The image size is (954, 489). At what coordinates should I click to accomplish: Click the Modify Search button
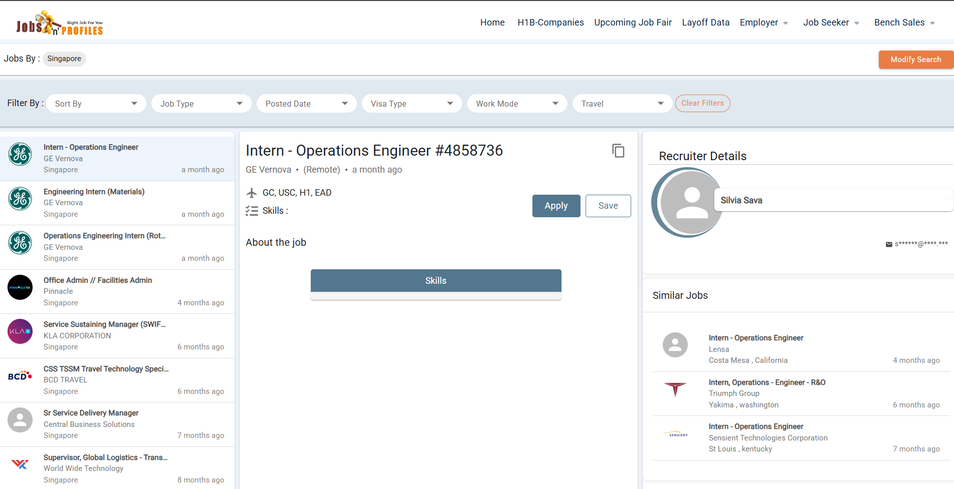coord(916,60)
